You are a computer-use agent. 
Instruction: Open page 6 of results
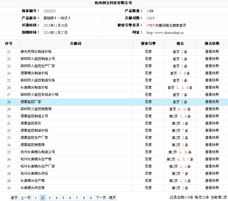(x=70, y=198)
